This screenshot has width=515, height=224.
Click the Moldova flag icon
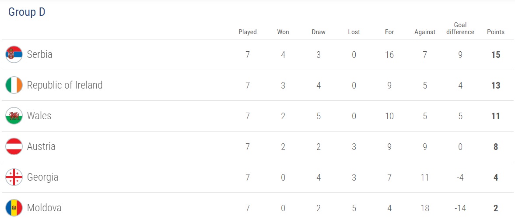(x=14, y=208)
